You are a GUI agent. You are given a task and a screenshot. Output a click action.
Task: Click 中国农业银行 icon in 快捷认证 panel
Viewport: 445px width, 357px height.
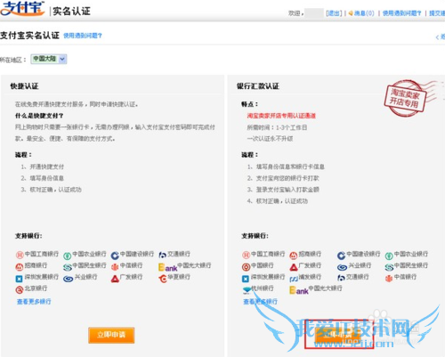coord(68,255)
